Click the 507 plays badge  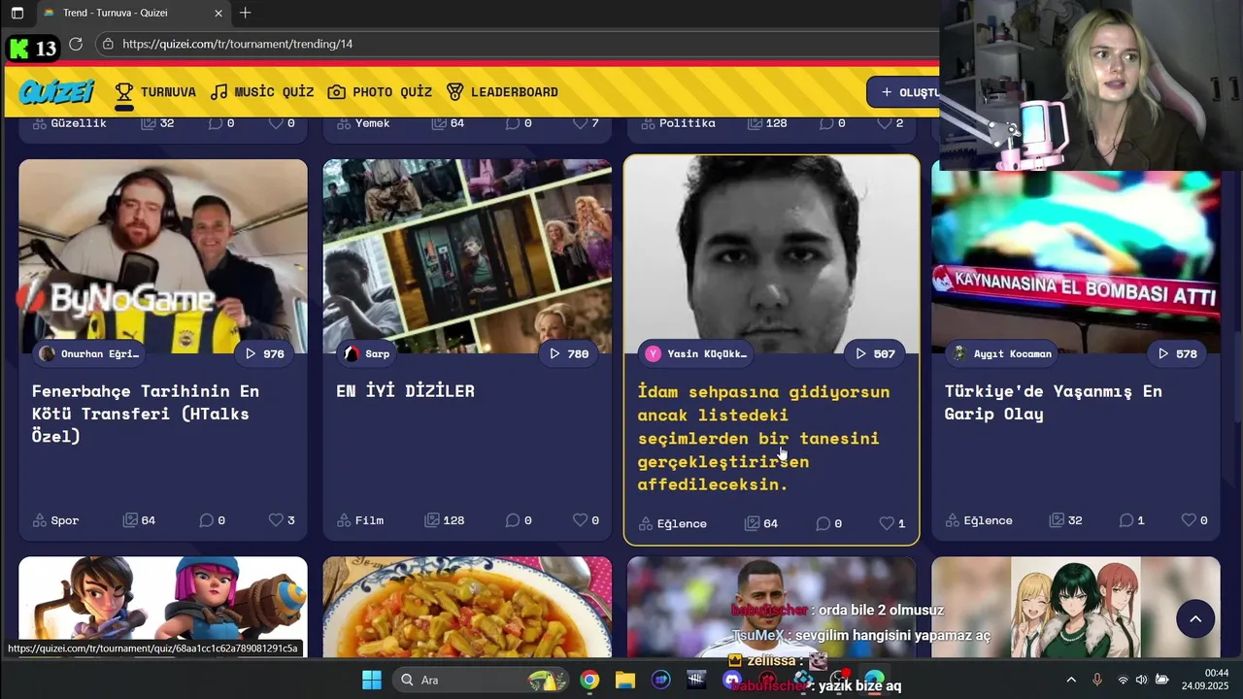coord(874,353)
